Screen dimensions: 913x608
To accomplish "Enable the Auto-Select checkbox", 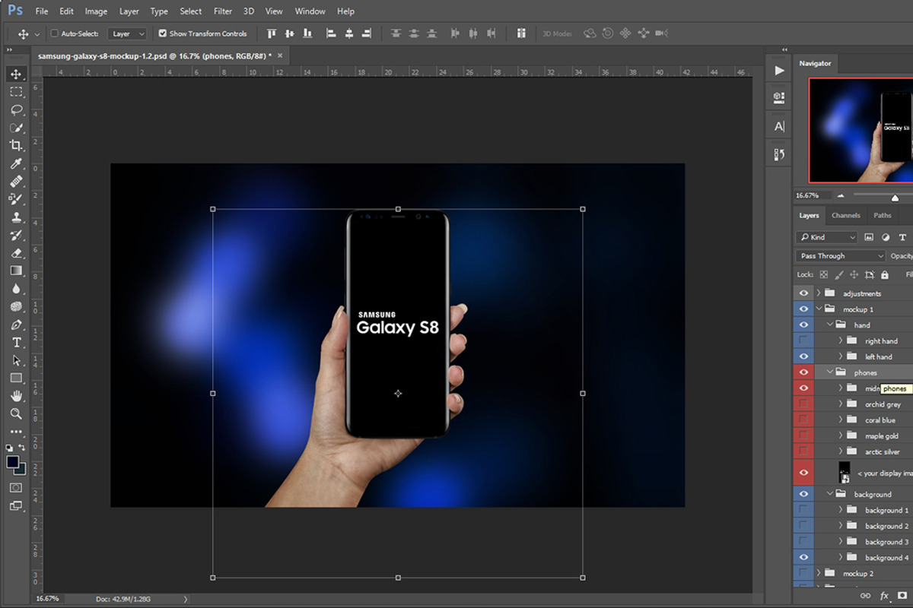I will point(54,33).
